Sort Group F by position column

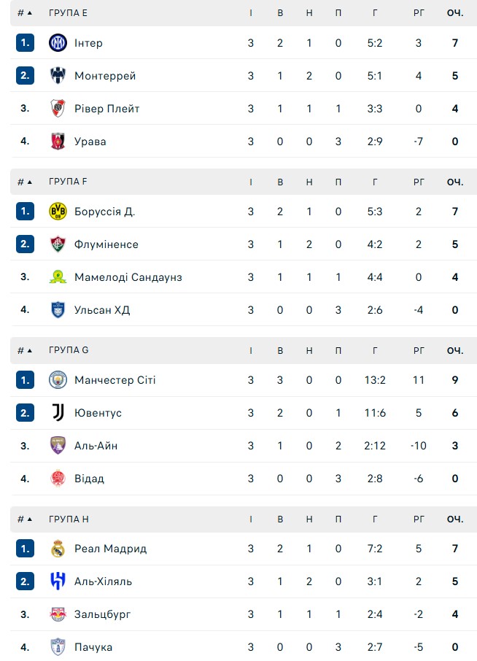[25, 182]
